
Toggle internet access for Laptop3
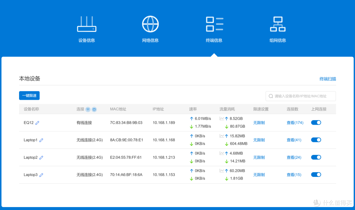[316, 175]
